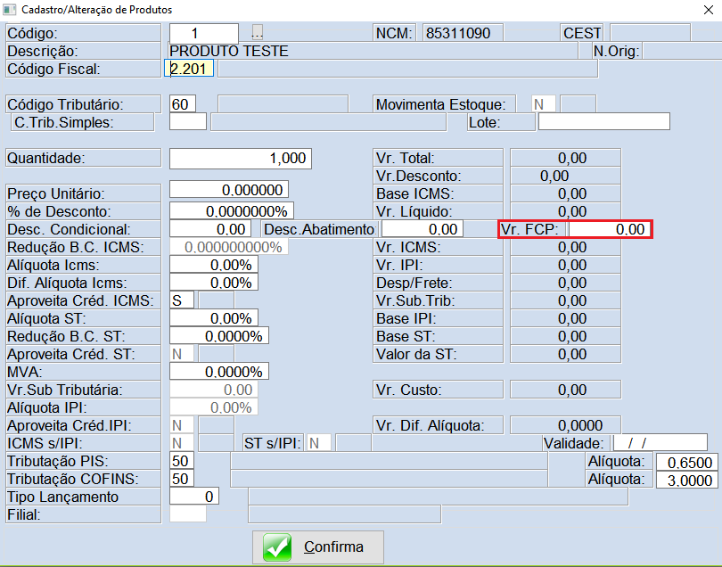The width and height of the screenshot is (722, 567).
Task: Click the Código input field
Action: click(x=203, y=34)
